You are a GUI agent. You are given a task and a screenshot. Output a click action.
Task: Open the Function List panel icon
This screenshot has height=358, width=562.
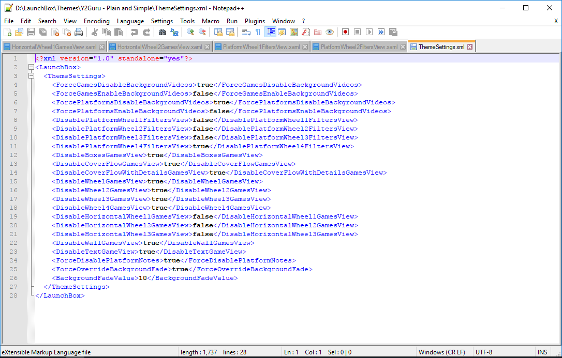[x=306, y=32]
